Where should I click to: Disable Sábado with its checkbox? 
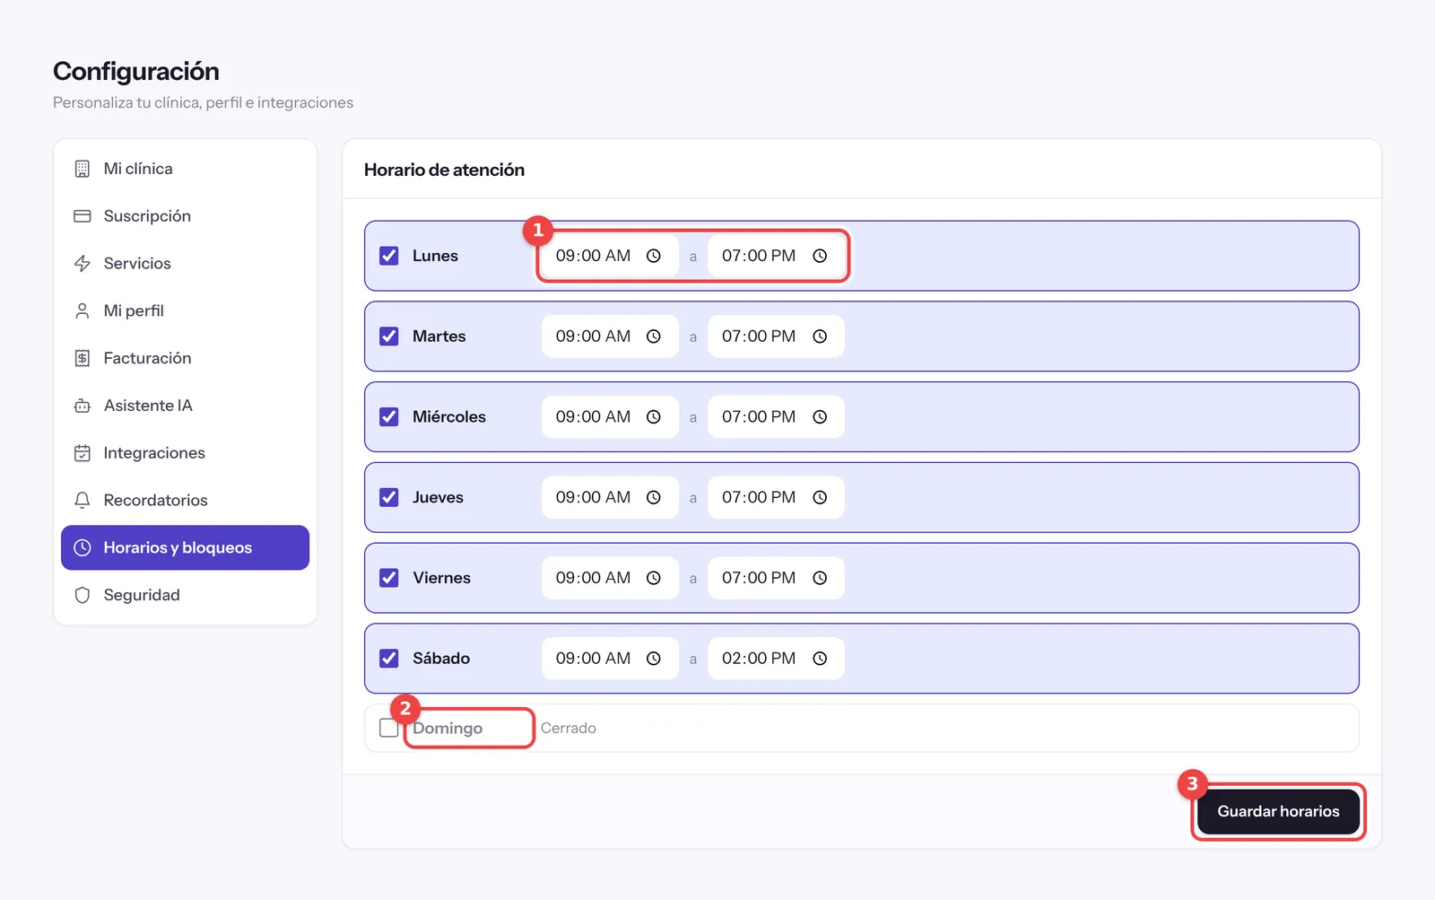tap(389, 659)
